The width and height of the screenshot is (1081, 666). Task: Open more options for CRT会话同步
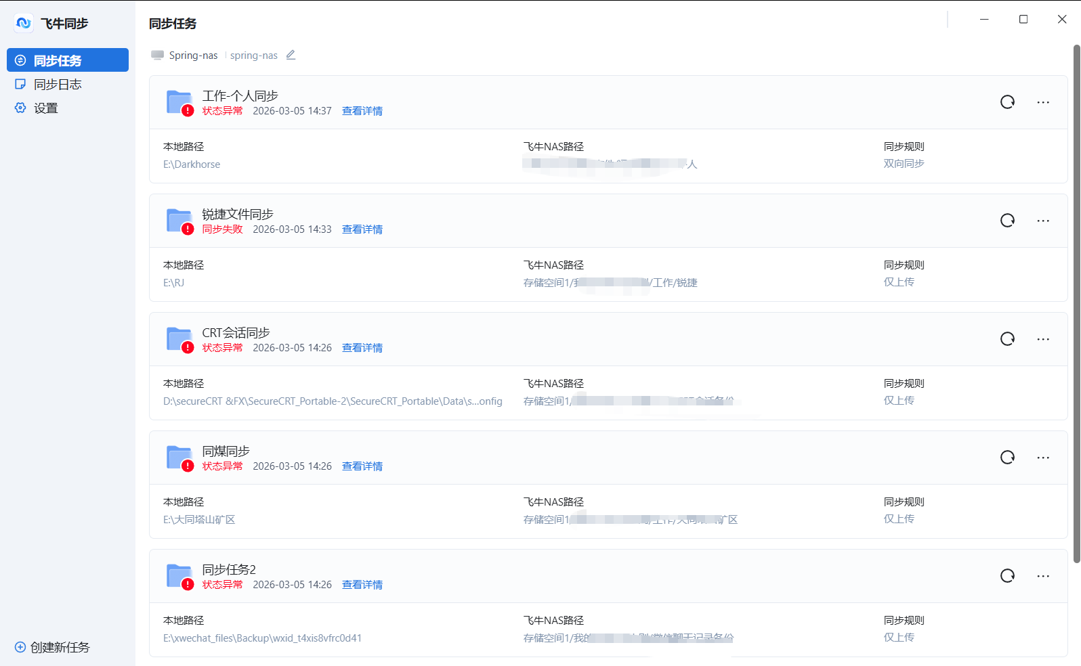[1043, 339]
